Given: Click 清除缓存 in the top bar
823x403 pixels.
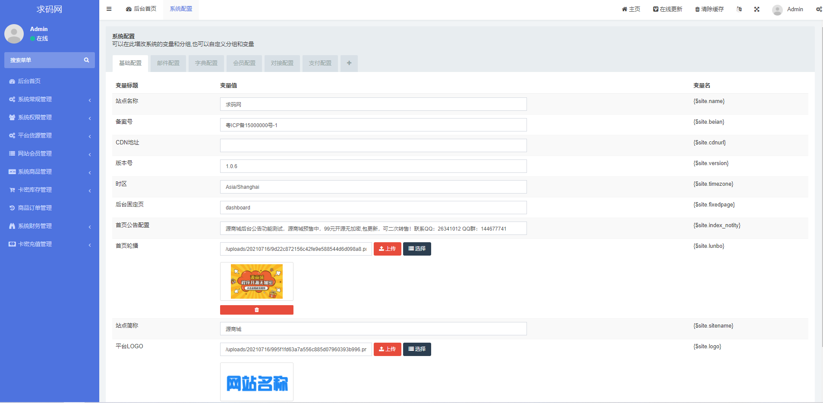Looking at the screenshot, I should click(709, 9).
